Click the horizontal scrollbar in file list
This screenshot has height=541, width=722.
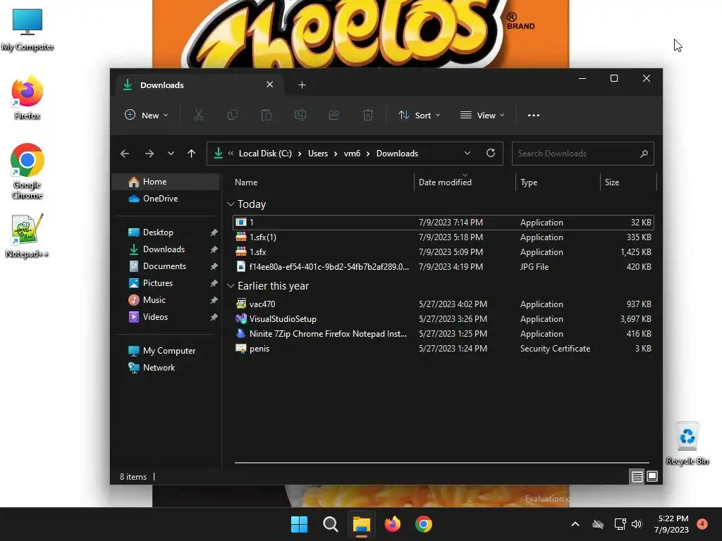coord(441,462)
